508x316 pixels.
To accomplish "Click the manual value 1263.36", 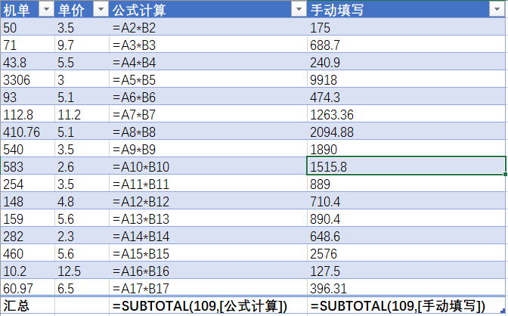I will [x=406, y=114].
